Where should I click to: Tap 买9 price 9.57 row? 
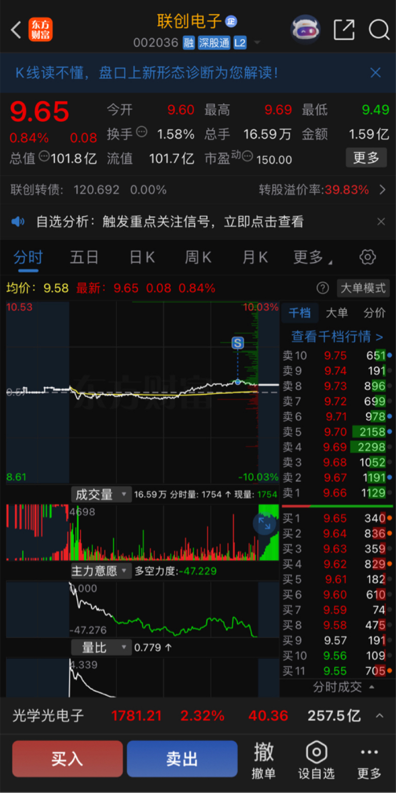337,640
